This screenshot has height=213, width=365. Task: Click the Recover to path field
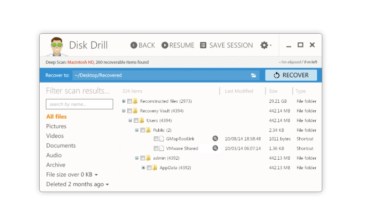coord(166,75)
